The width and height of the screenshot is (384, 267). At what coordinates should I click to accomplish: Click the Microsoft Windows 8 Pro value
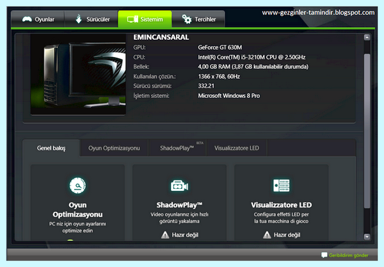click(228, 96)
